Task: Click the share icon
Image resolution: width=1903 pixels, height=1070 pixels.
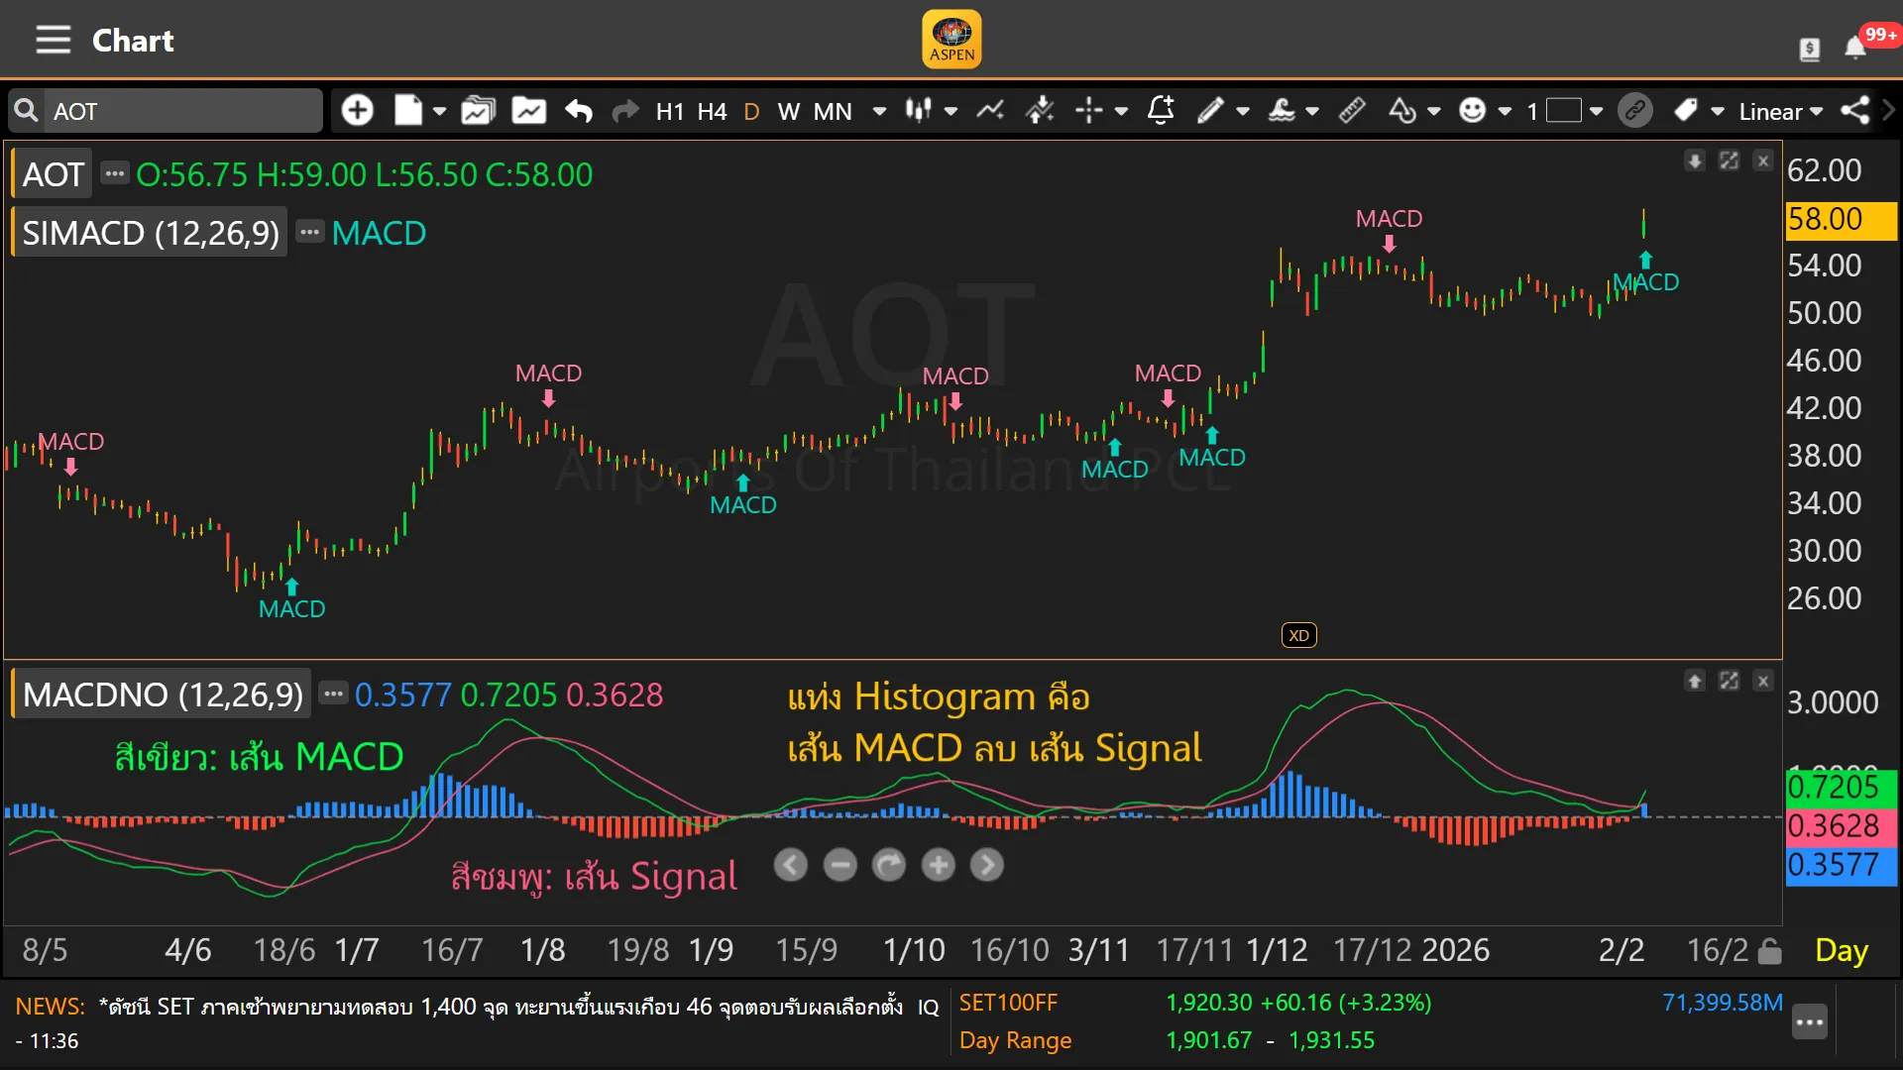Action: (1854, 110)
